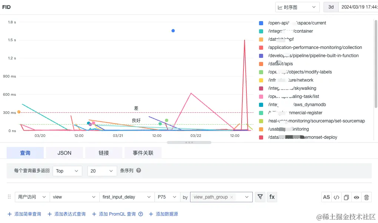378x223 pixels.
Task: Toggle query visibility eye icon
Action: (x=357, y=197)
